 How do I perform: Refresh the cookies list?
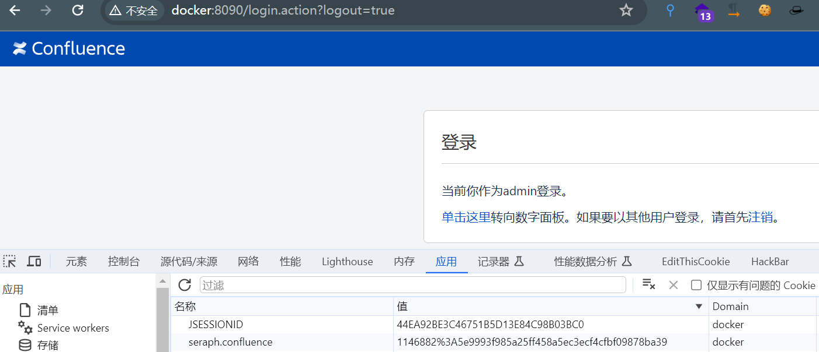185,284
